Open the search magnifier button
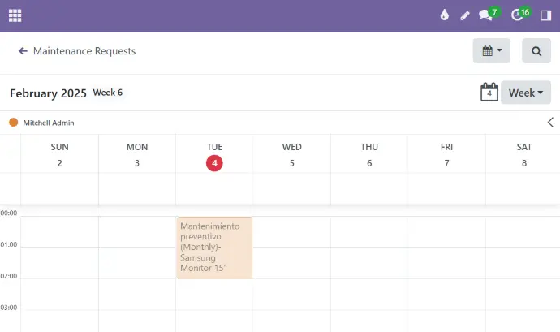Screen dimensions: 560x332 [536, 51]
